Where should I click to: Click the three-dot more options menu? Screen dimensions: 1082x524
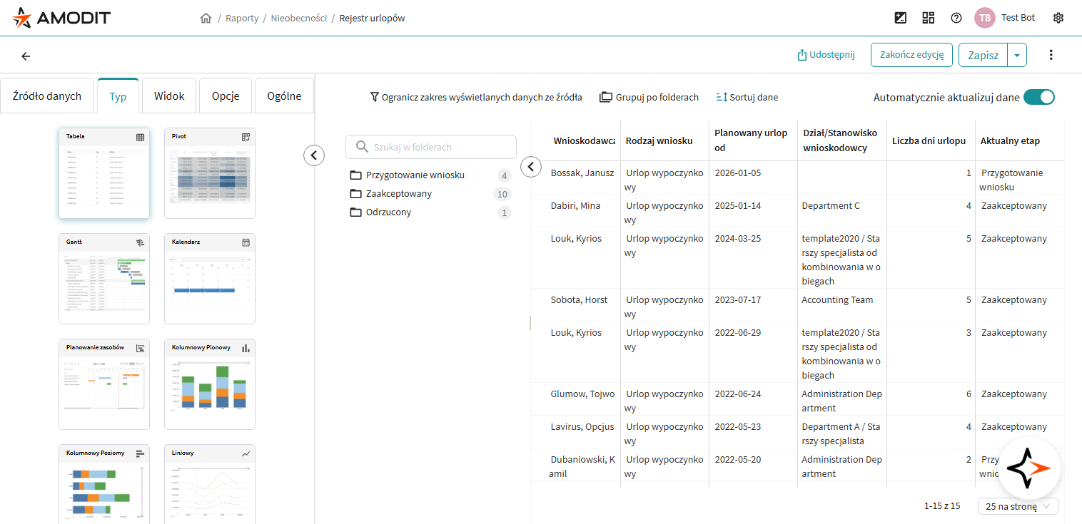coord(1051,55)
